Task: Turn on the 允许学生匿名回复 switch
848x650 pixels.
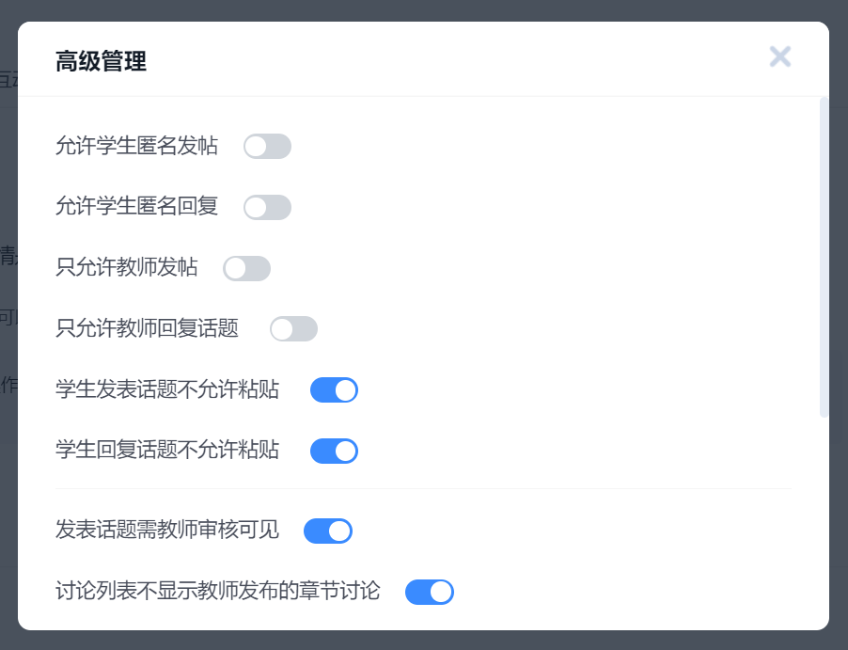Action: [267, 208]
